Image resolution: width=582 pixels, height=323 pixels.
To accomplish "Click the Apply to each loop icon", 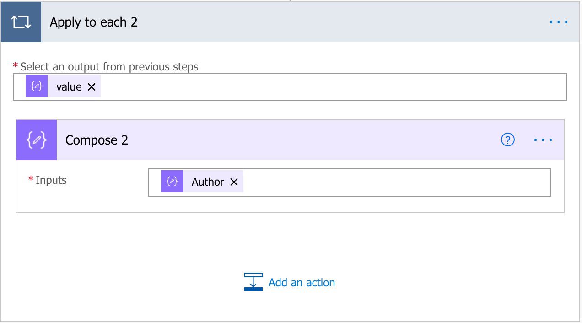I will [21, 22].
